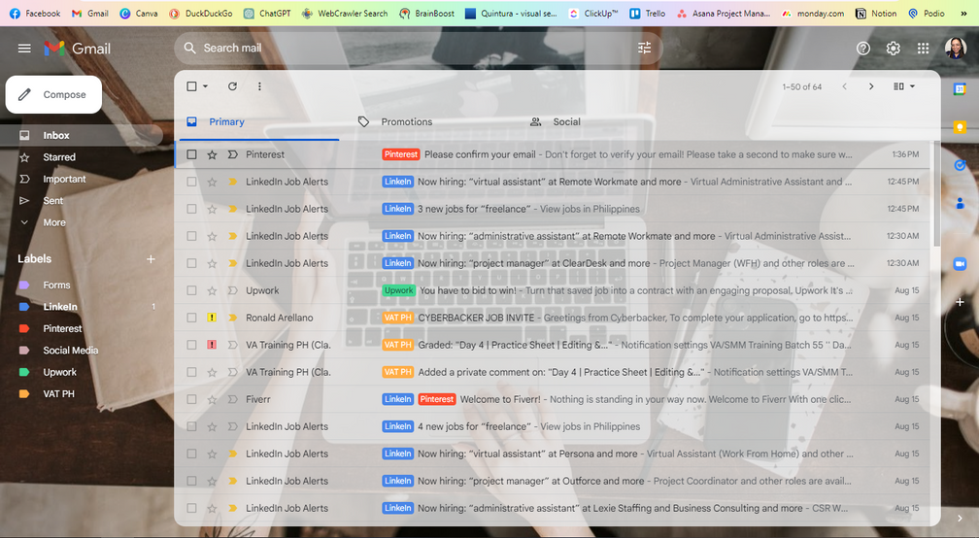Viewport: 979px width, 538px height.
Task: Open the More options three-dot menu
Action: [x=259, y=86]
